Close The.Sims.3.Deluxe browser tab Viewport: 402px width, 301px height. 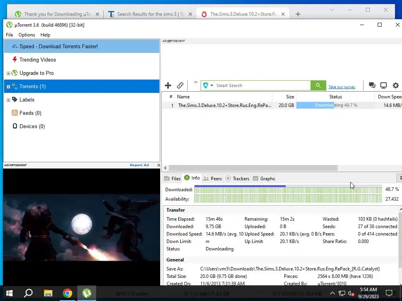coord(283,14)
